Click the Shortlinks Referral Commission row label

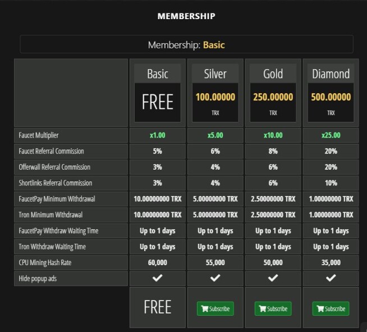point(55,183)
